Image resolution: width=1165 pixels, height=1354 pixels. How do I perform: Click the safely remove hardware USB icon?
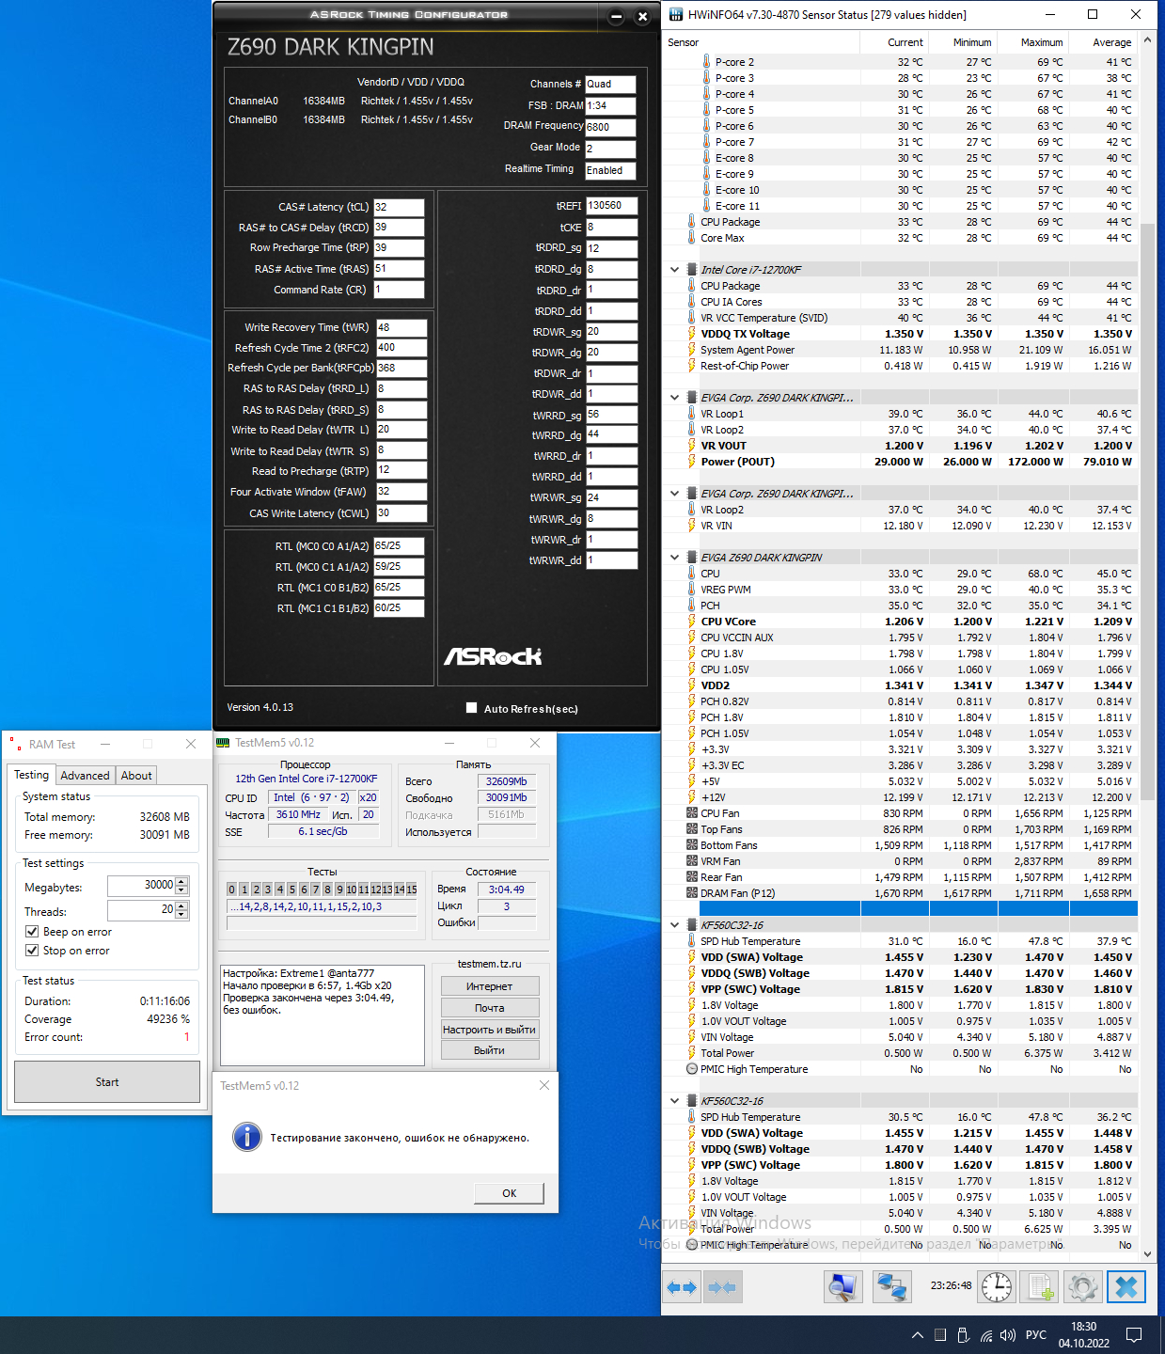click(x=963, y=1335)
